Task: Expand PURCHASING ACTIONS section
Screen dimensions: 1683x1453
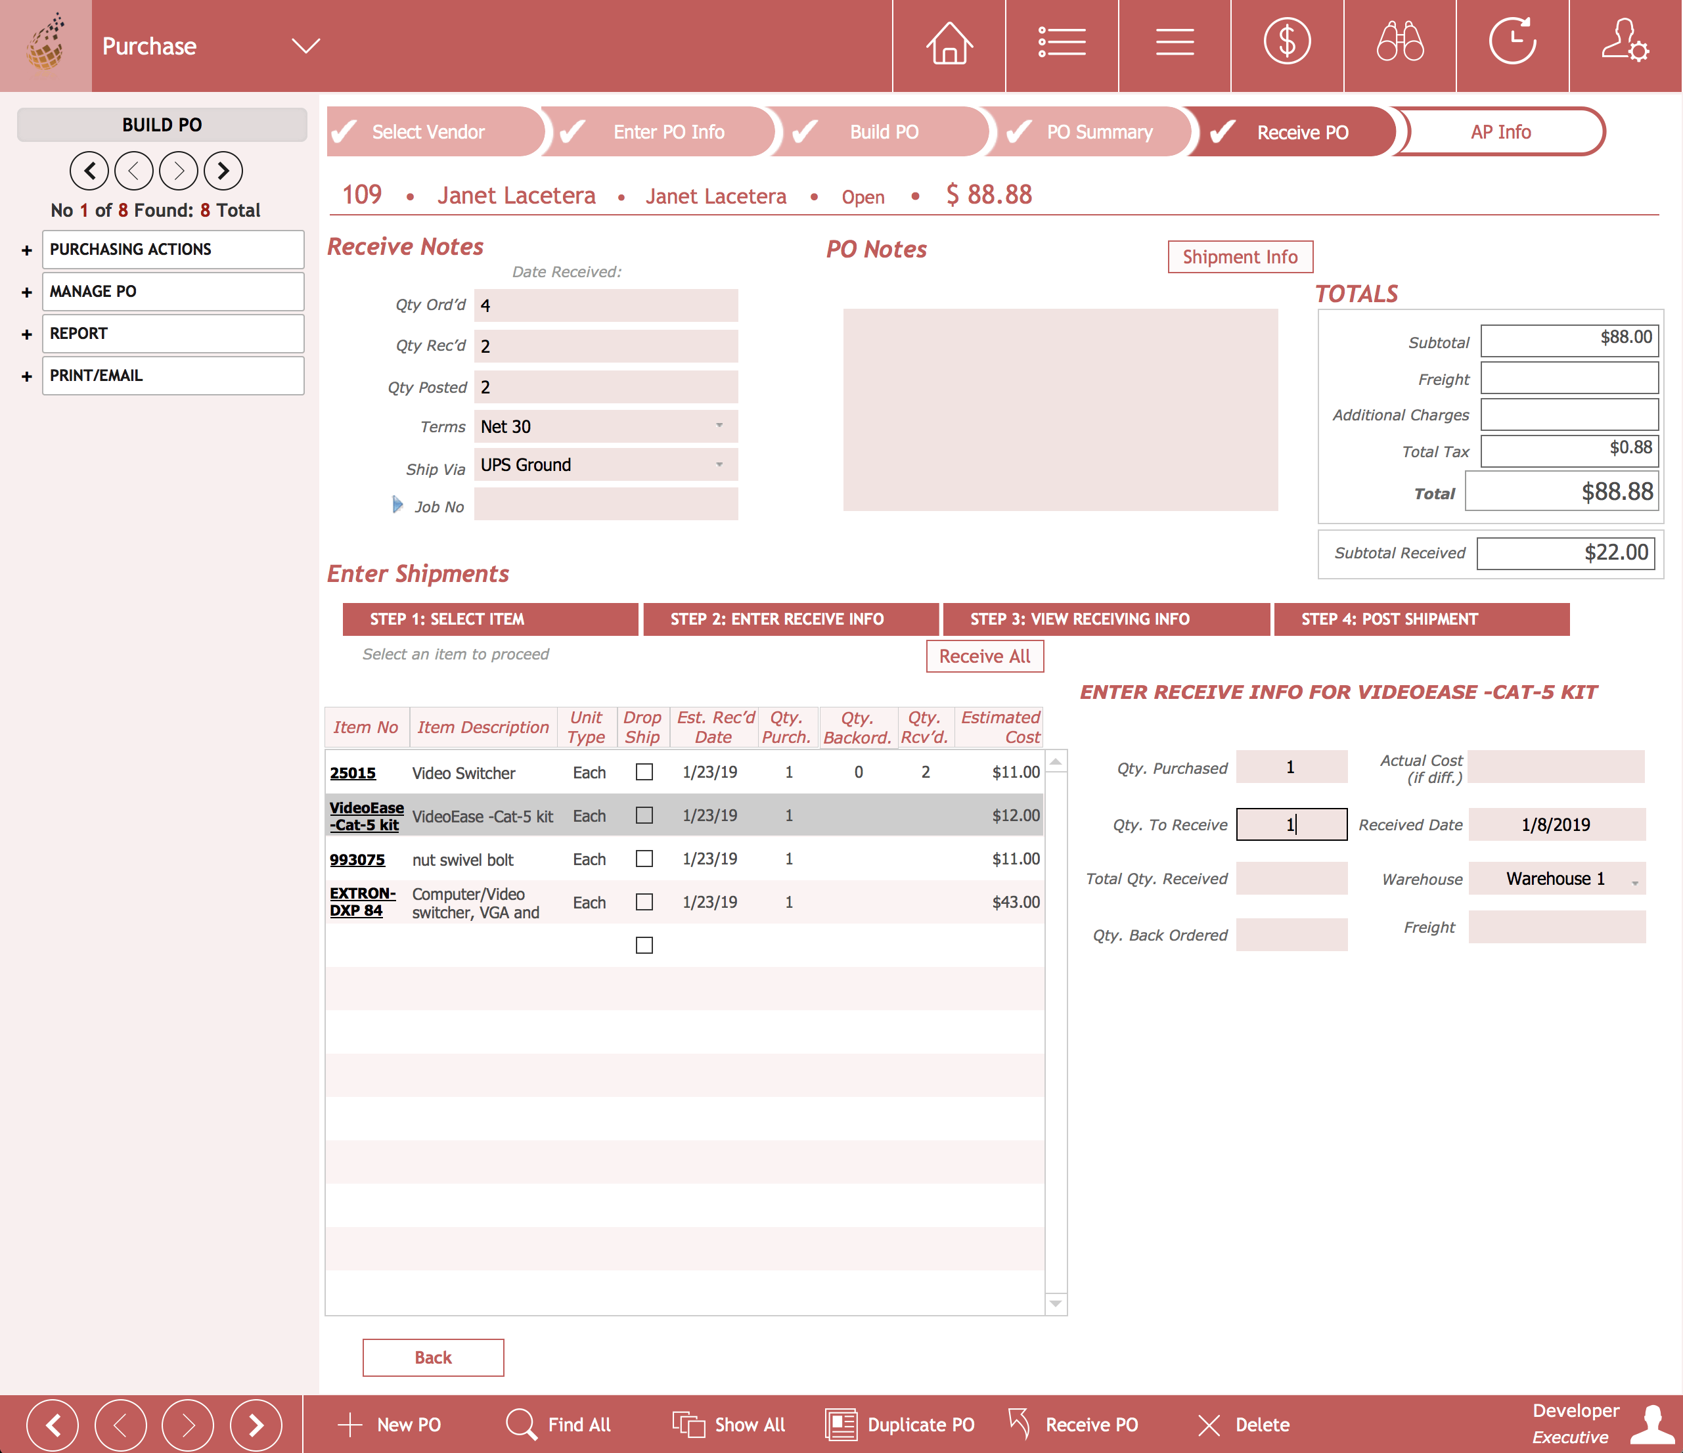Action: coord(27,250)
